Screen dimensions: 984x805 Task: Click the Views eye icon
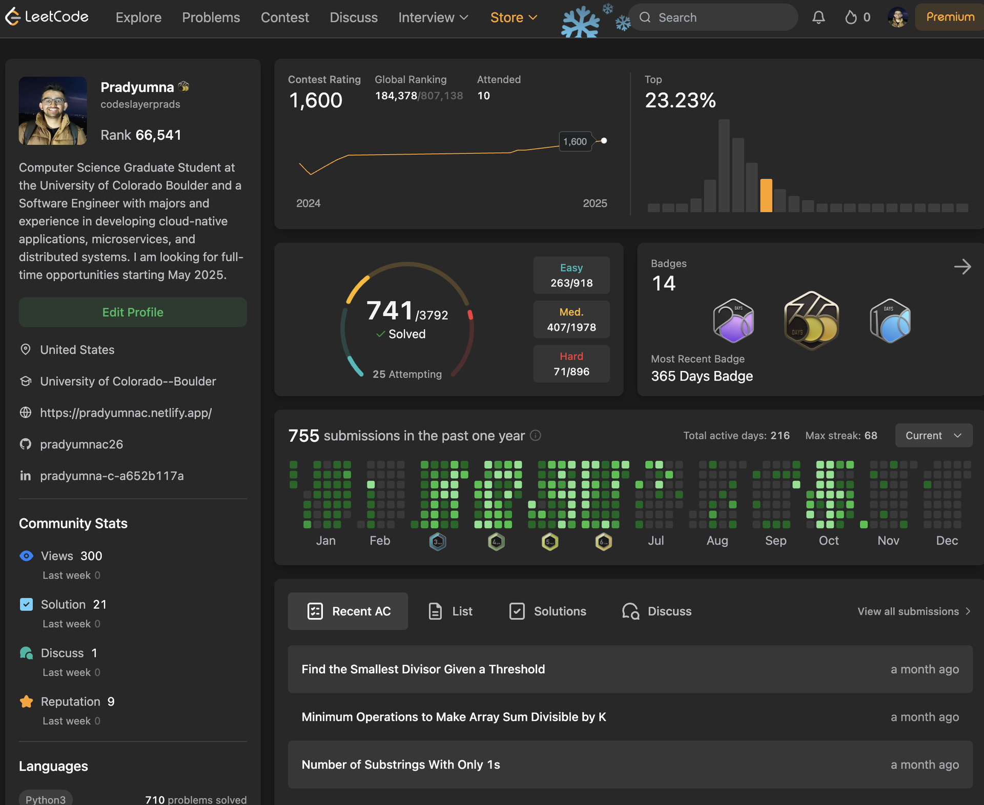[x=26, y=556]
